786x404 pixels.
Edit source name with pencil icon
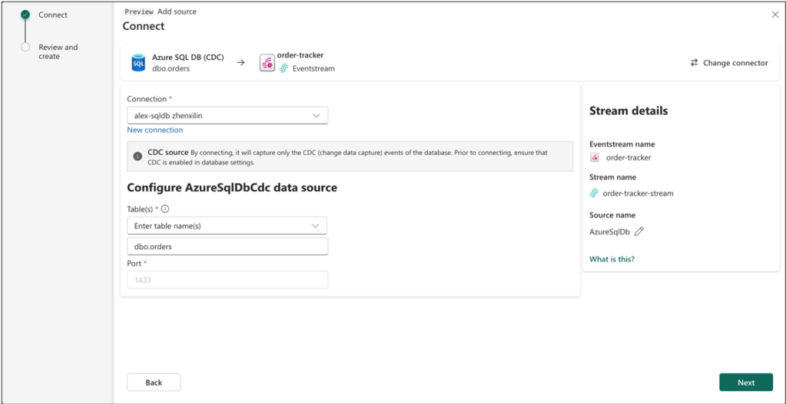pyautogui.click(x=639, y=232)
